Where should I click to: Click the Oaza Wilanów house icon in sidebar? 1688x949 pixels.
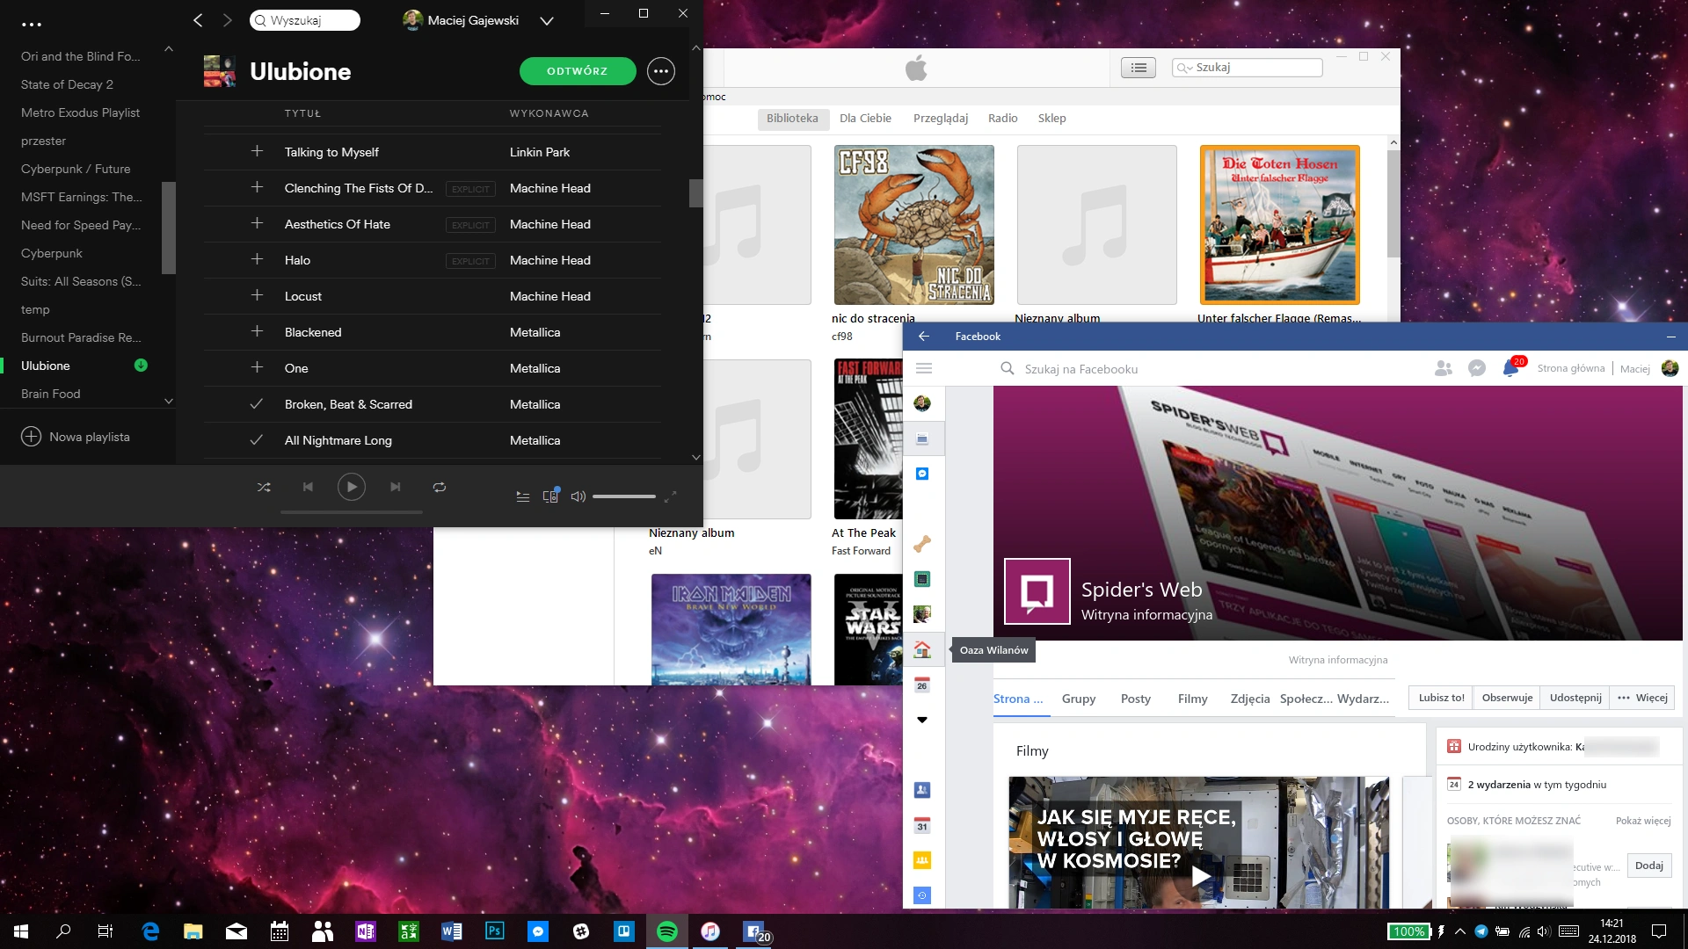coord(922,650)
